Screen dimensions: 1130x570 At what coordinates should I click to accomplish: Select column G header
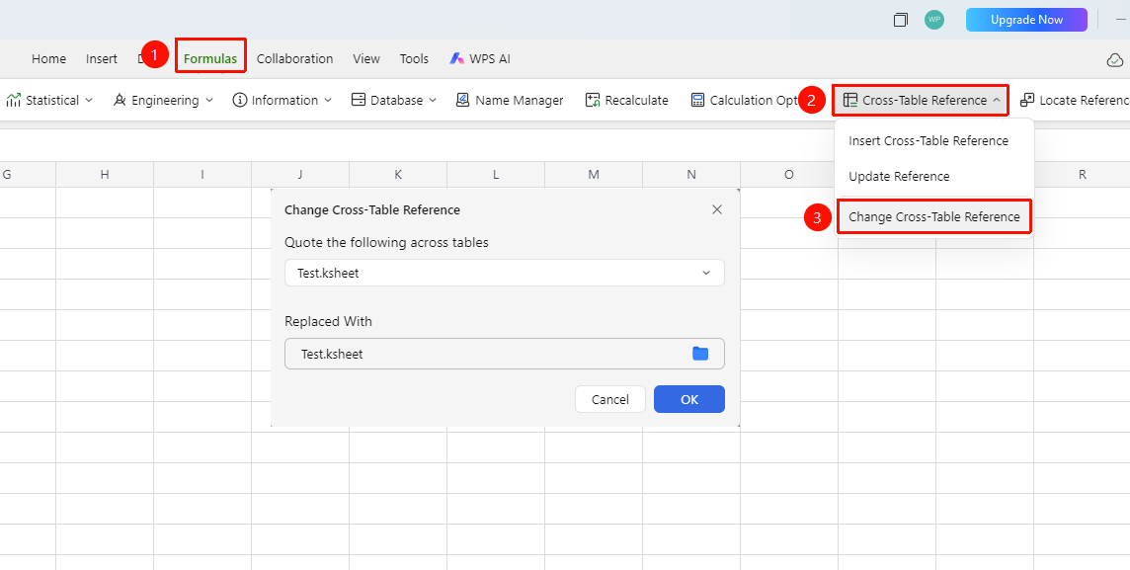point(28,175)
